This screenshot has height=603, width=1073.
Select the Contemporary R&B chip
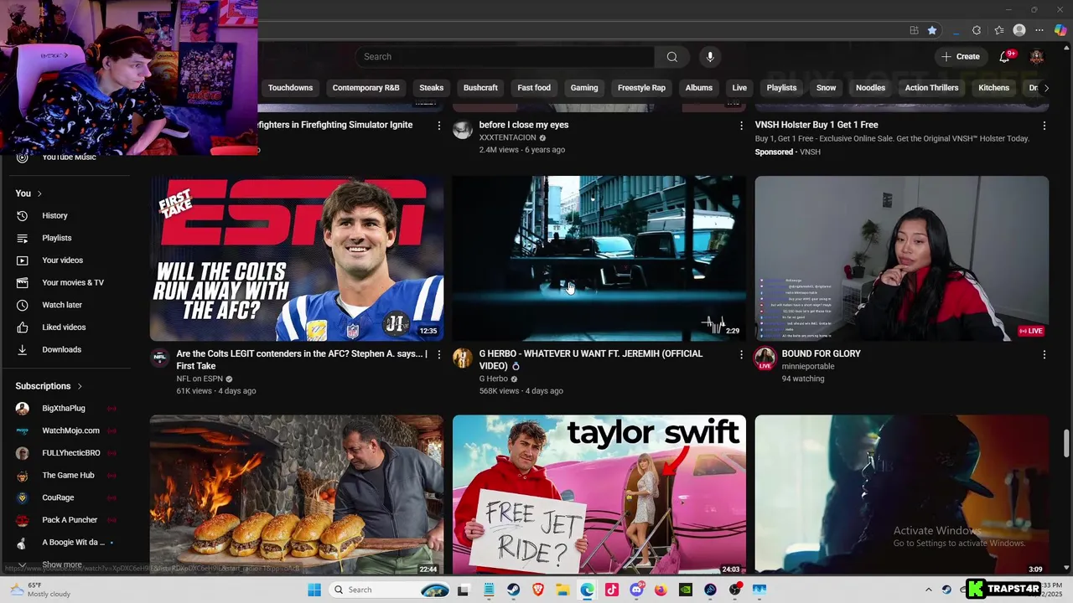tap(365, 88)
